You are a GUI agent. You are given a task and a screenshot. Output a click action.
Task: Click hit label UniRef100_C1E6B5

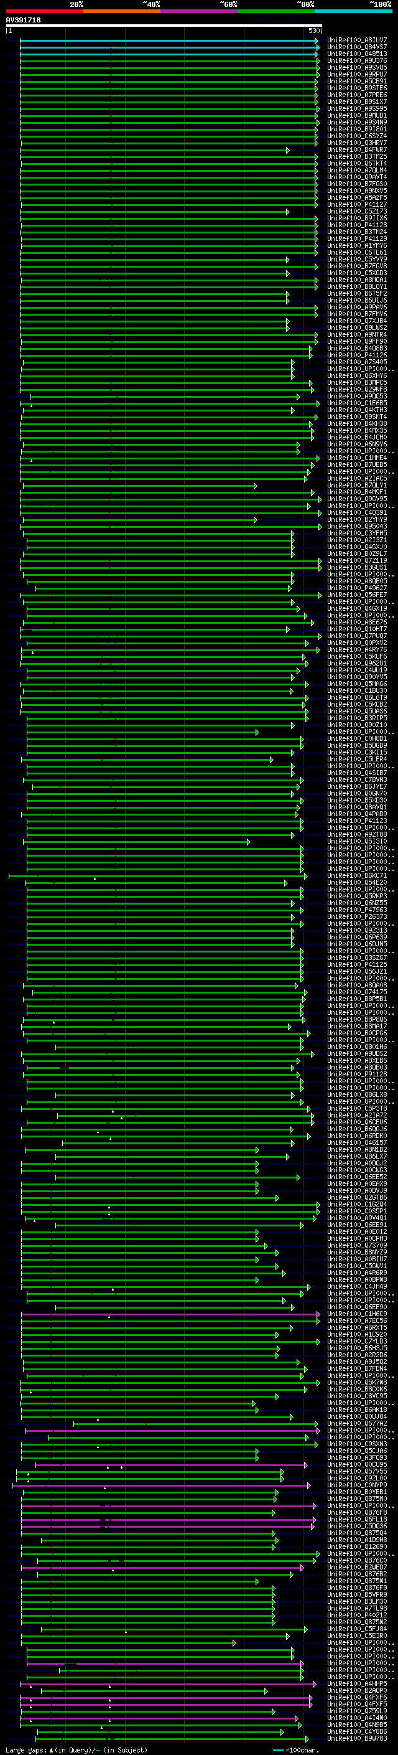(356, 403)
